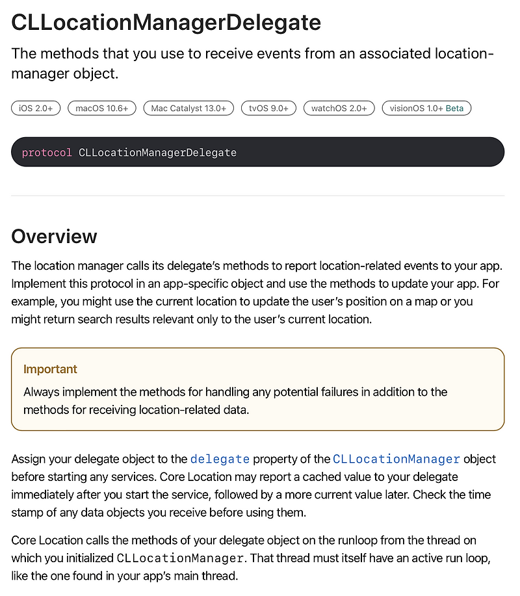
Task: Click the paragraph about runloop thread
Action: tap(251, 558)
